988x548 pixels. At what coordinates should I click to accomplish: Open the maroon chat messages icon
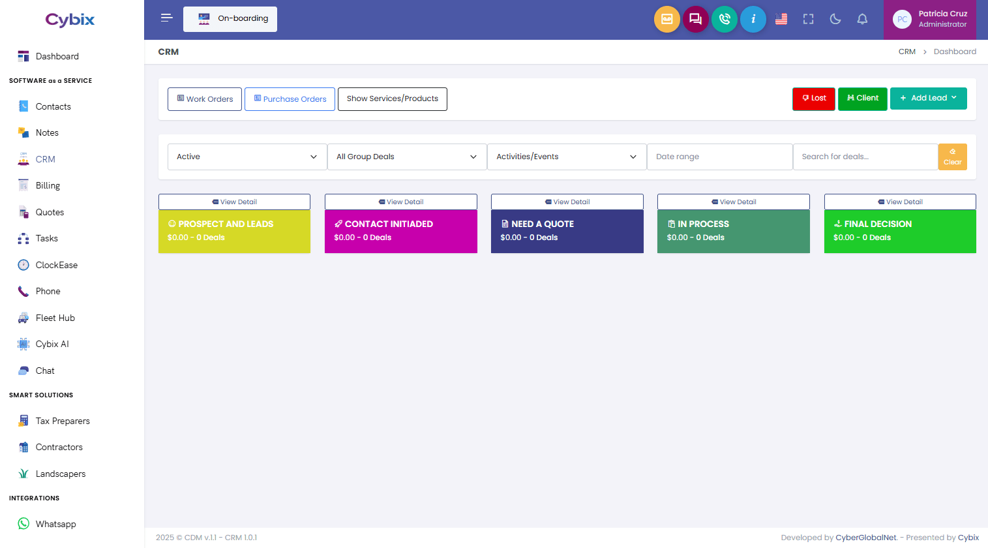pos(696,20)
